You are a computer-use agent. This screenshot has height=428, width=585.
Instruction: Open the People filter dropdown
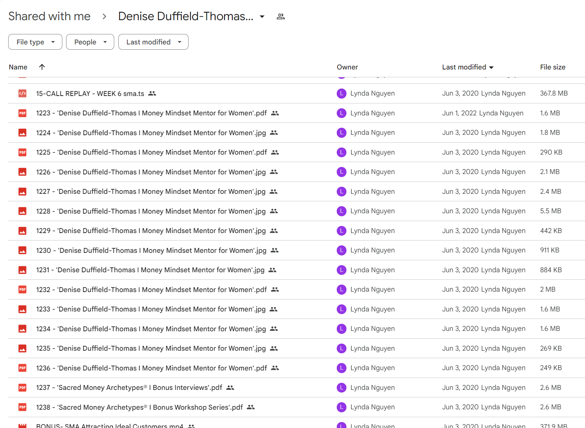tap(90, 42)
